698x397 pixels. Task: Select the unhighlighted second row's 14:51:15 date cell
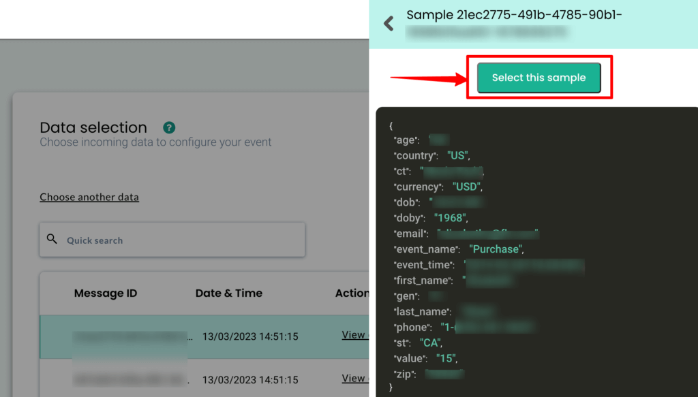tap(250, 380)
